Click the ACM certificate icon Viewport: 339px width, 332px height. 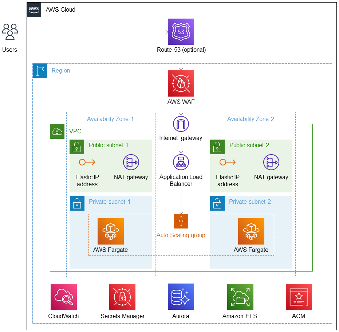(x=299, y=297)
